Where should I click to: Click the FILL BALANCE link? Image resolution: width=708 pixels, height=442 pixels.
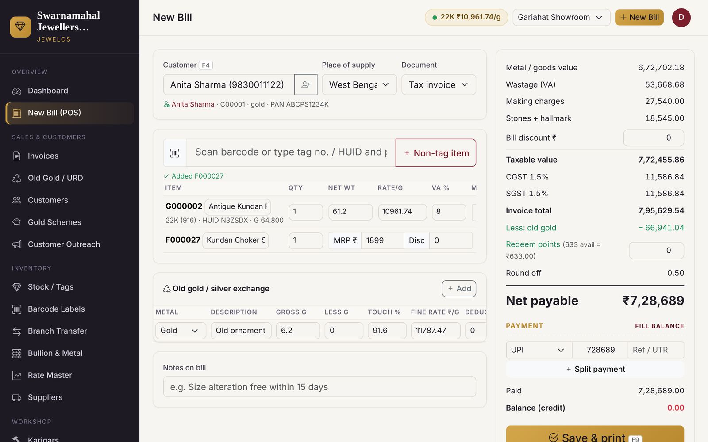(x=659, y=326)
